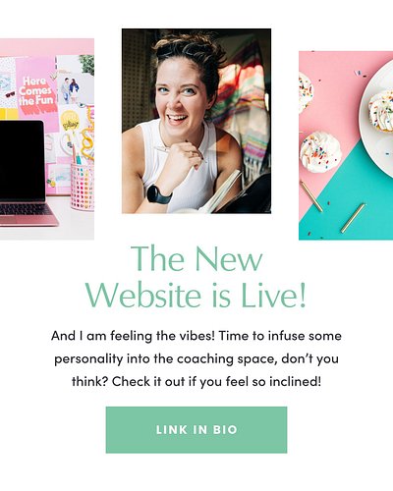Click 'And I am feeling the vibes!' text
Viewport: 393px width, 491px height.
point(133,336)
